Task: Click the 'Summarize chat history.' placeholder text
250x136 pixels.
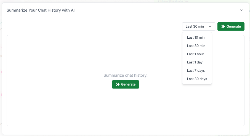Action: 126,75
